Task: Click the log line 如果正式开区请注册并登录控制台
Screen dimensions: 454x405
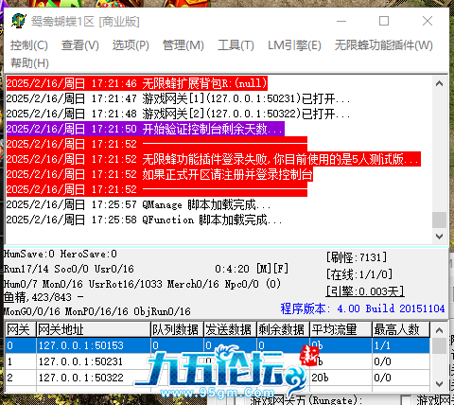Action: pyautogui.click(x=160, y=174)
